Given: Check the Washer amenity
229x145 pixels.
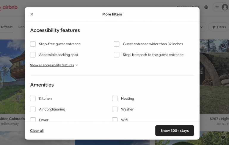Looking at the screenshot, I should point(115,109).
